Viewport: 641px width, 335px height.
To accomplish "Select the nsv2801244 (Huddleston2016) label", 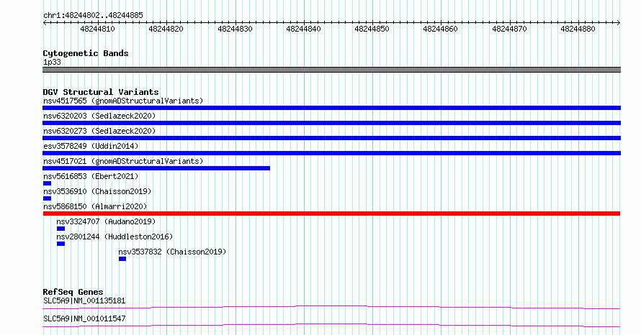I will [x=115, y=237].
